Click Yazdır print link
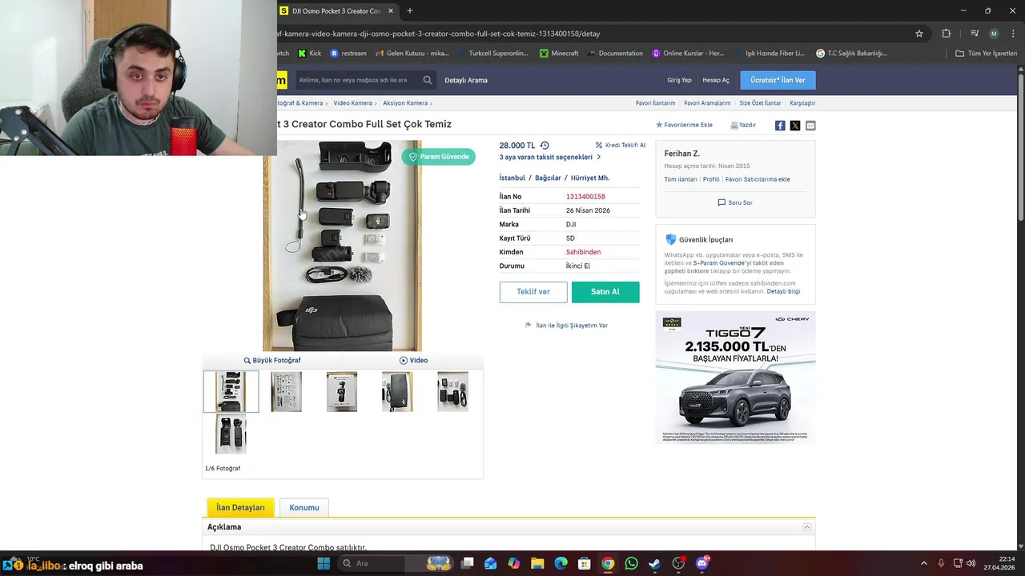The width and height of the screenshot is (1025, 576). 743,126
